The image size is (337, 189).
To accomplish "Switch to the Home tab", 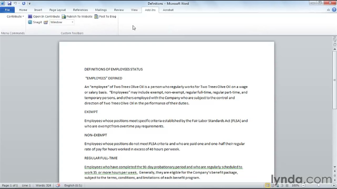I will (x=23, y=10).
